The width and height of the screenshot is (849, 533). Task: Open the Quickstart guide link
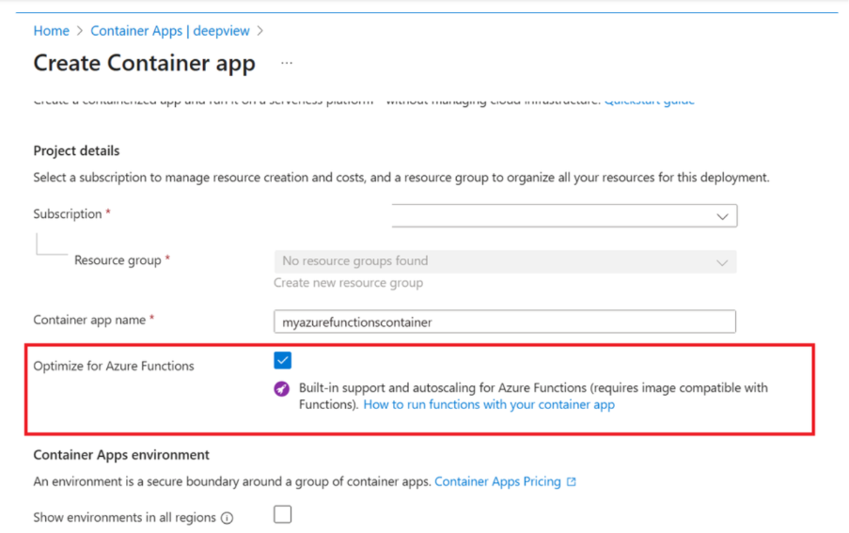pos(649,101)
